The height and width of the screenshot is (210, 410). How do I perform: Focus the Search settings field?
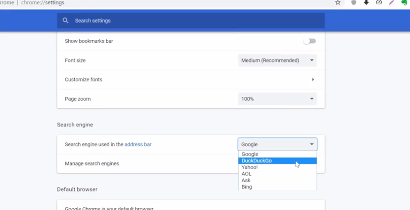(x=191, y=21)
